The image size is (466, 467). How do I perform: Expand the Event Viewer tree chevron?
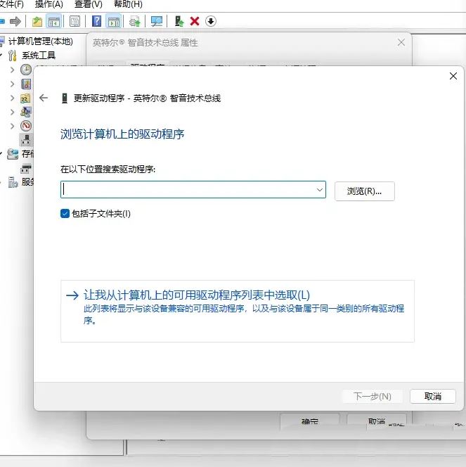pos(12,84)
